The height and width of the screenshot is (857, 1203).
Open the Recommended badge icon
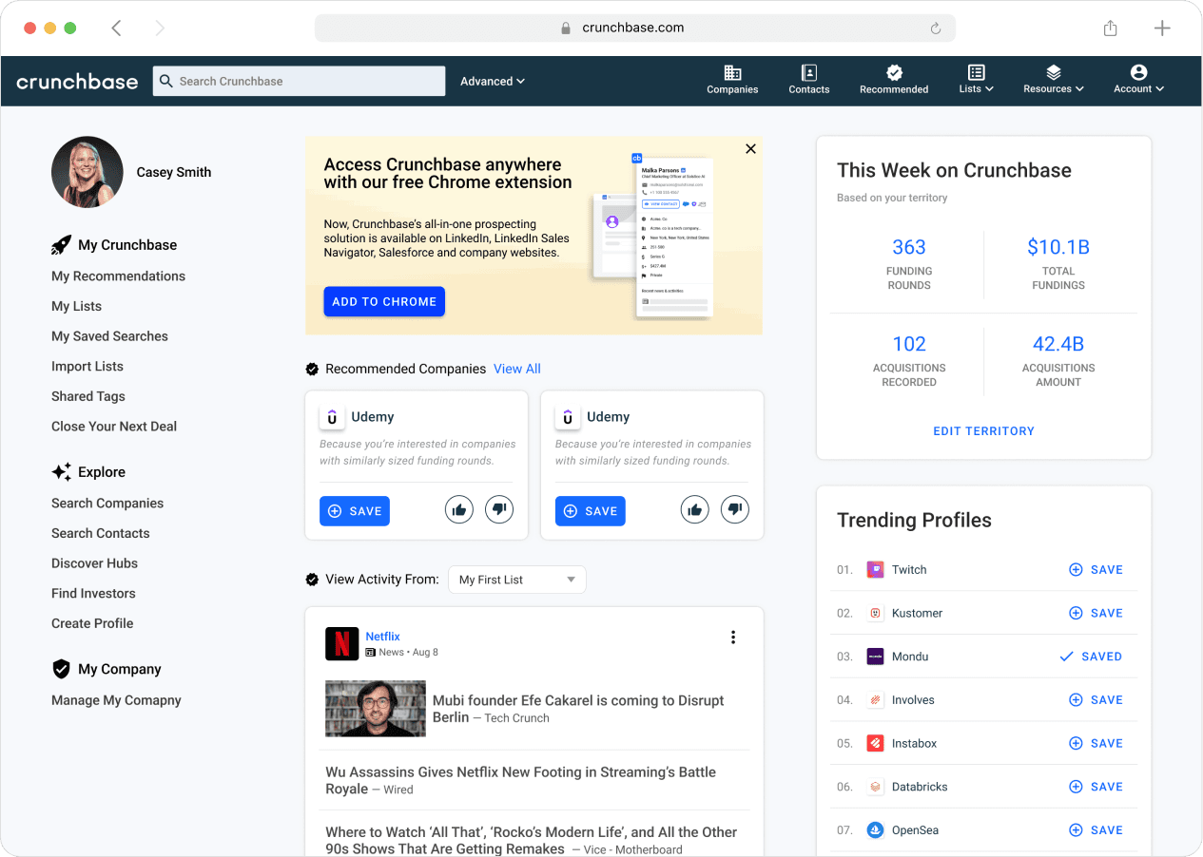[894, 73]
